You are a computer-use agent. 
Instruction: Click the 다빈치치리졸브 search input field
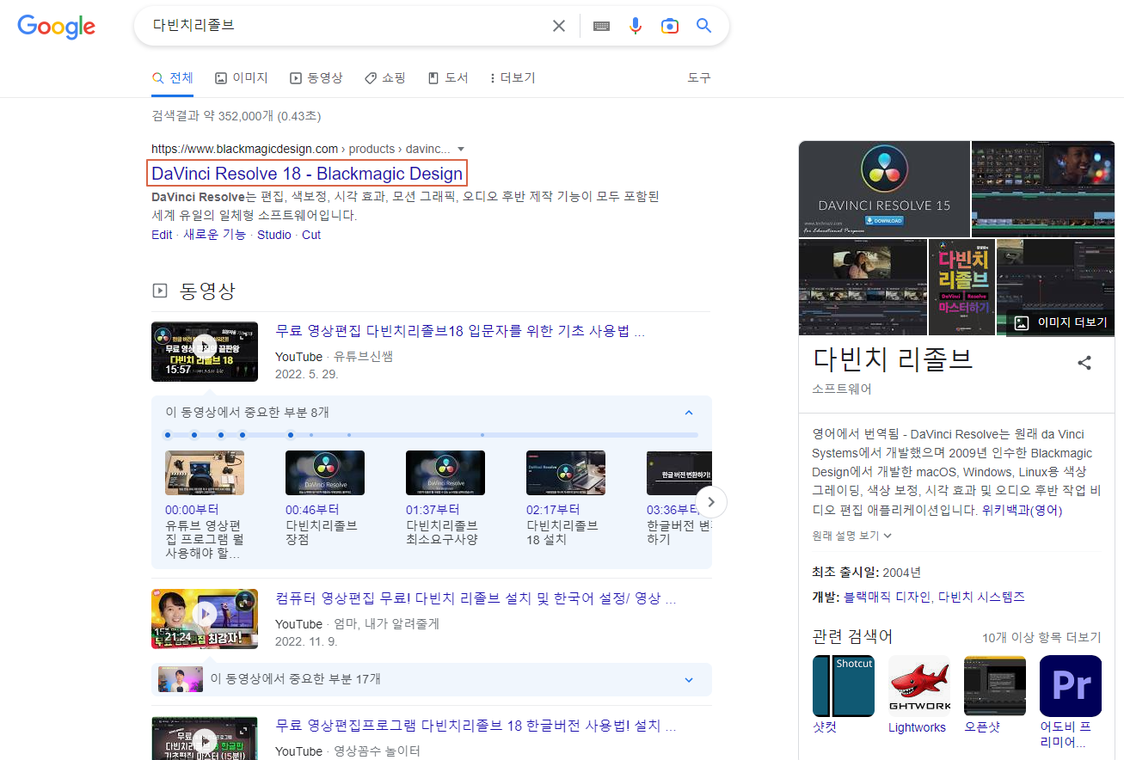pyautogui.click(x=344, y=26)
